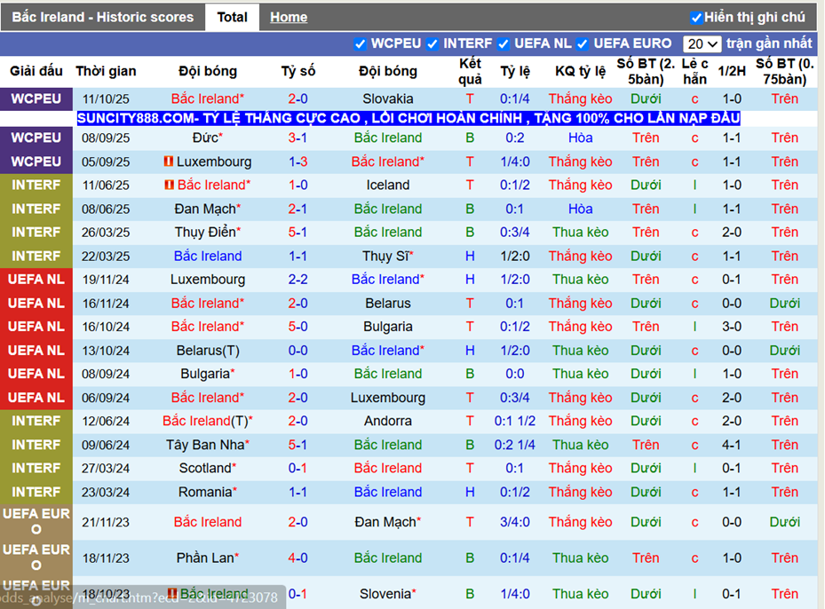The image size is (825, 609).
Task: Click the Lẻ chẵn column header
Action: (x=694, y=72)
